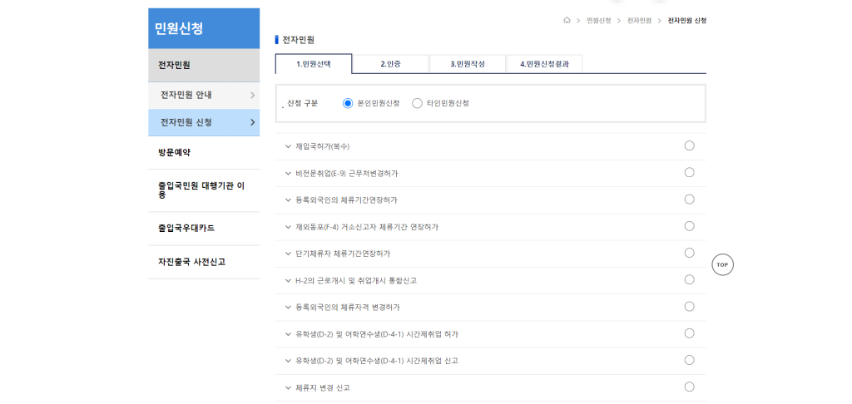Click 민원신청 link in breadcrumb
The height and width of the screenshot is (404, 852).
pos(598,20)
